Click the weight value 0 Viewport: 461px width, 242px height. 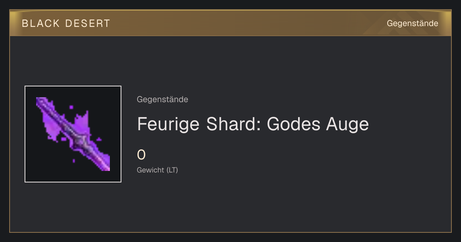coord(141,155)
